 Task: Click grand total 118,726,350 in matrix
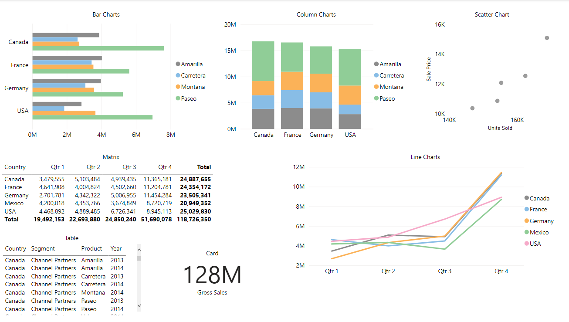pyautogui.click(x=194, y=219)
